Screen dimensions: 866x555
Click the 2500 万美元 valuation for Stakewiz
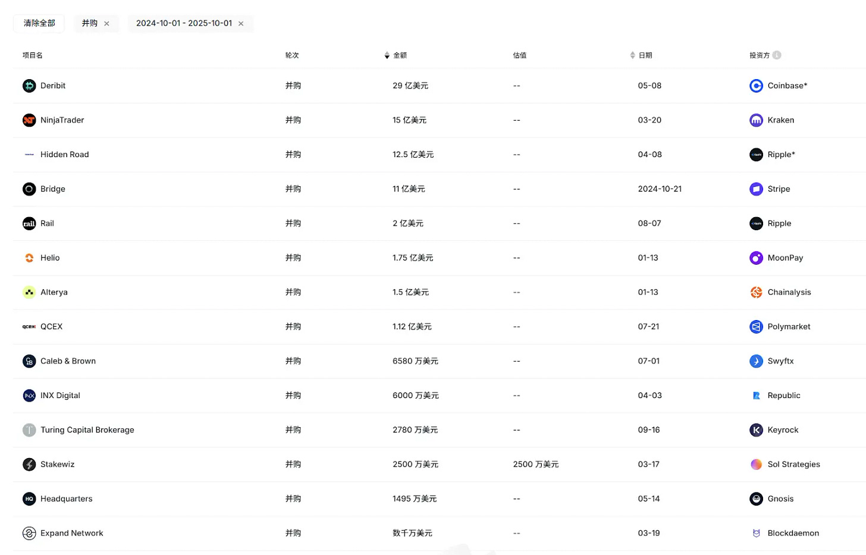(x=536, y=465)
